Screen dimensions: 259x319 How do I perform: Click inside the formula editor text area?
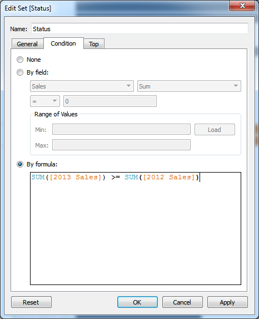coord(136,229)
